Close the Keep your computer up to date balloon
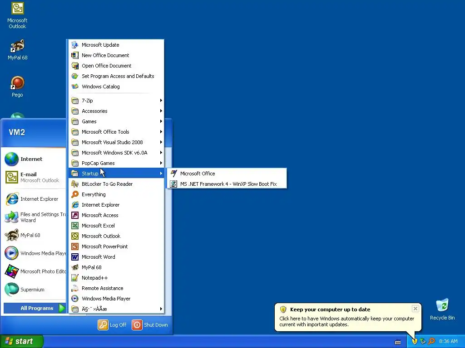Viewport: 465px width, 348px height. 415,309
